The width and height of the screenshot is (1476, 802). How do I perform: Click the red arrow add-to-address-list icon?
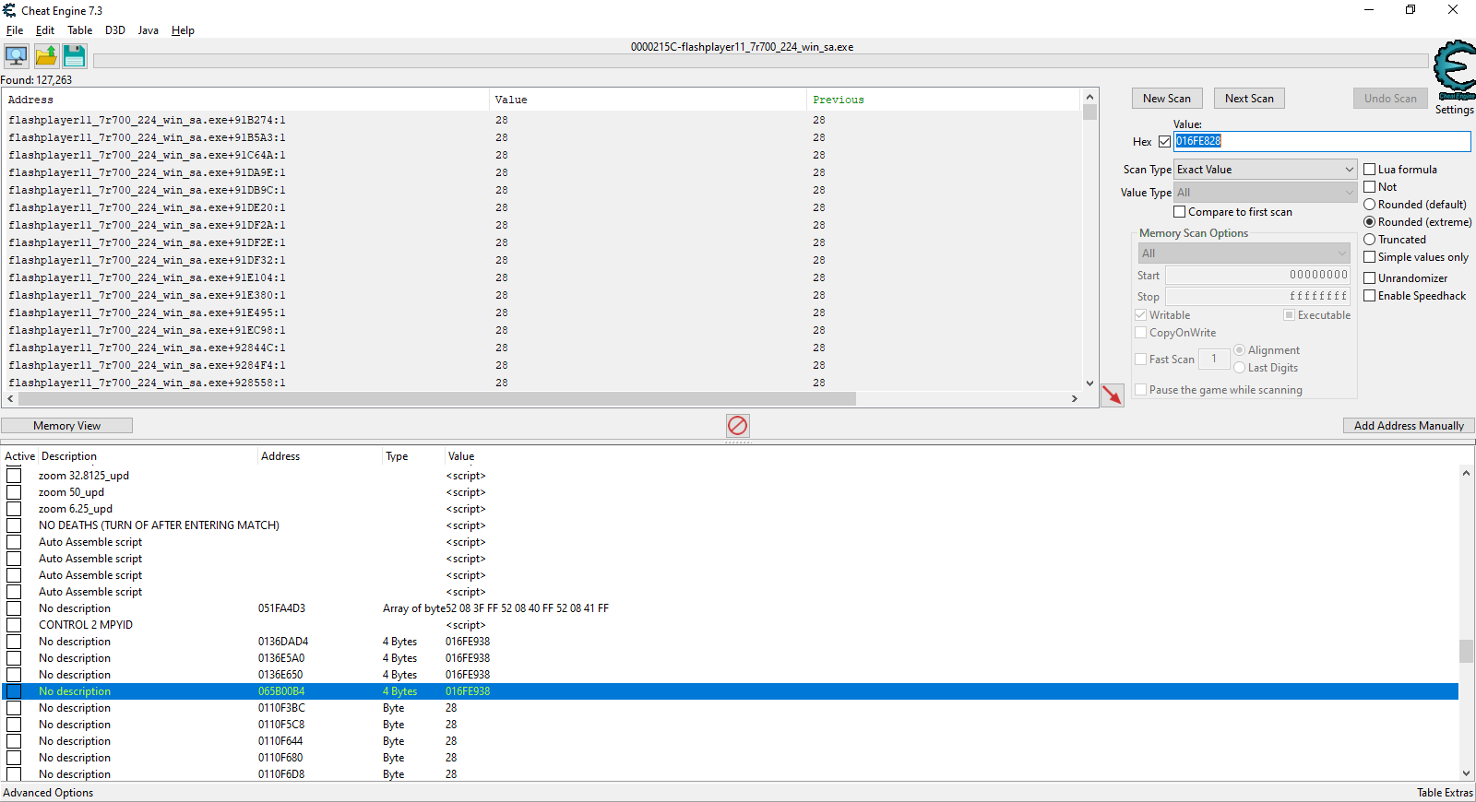click(1113, 395)
